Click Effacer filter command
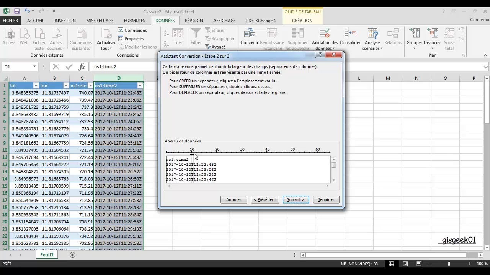This screenshot has height=275, width=490. coord(215,30)
